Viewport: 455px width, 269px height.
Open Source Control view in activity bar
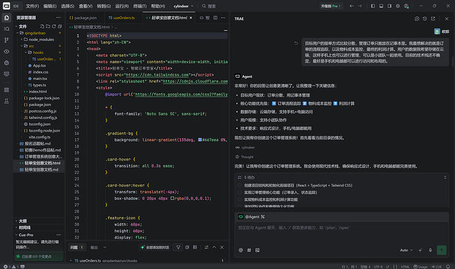7,40
